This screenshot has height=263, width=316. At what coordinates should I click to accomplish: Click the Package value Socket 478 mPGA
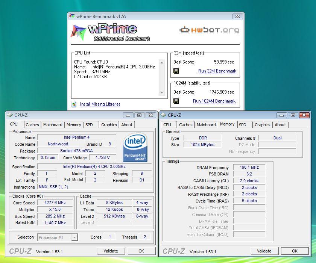pos(77,151)
